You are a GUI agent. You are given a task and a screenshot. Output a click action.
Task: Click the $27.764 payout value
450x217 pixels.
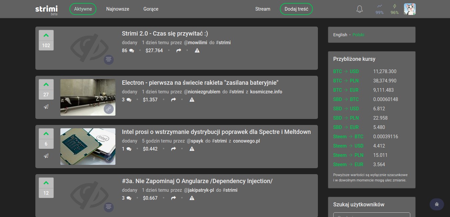click(x=154, y=51)
